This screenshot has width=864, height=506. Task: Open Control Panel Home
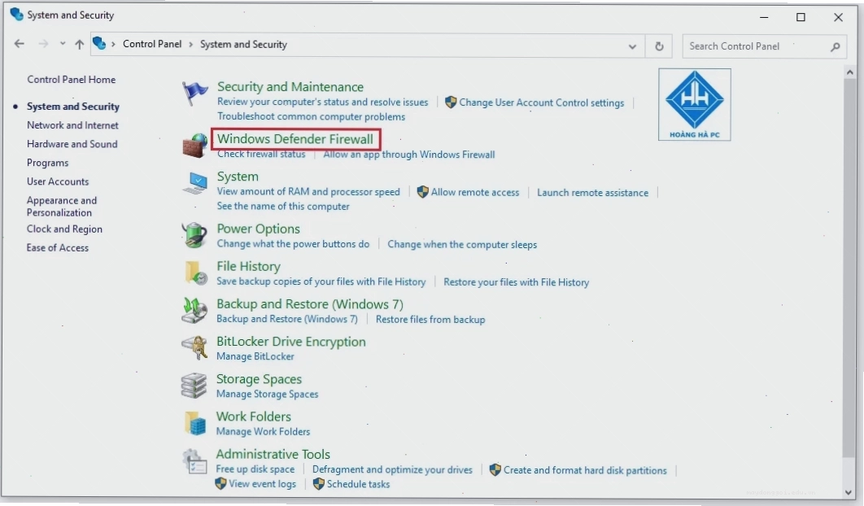[71, 80]
